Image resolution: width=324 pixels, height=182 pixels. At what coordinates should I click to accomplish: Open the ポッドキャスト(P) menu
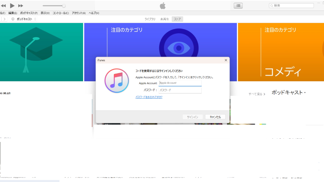[29, 13]
